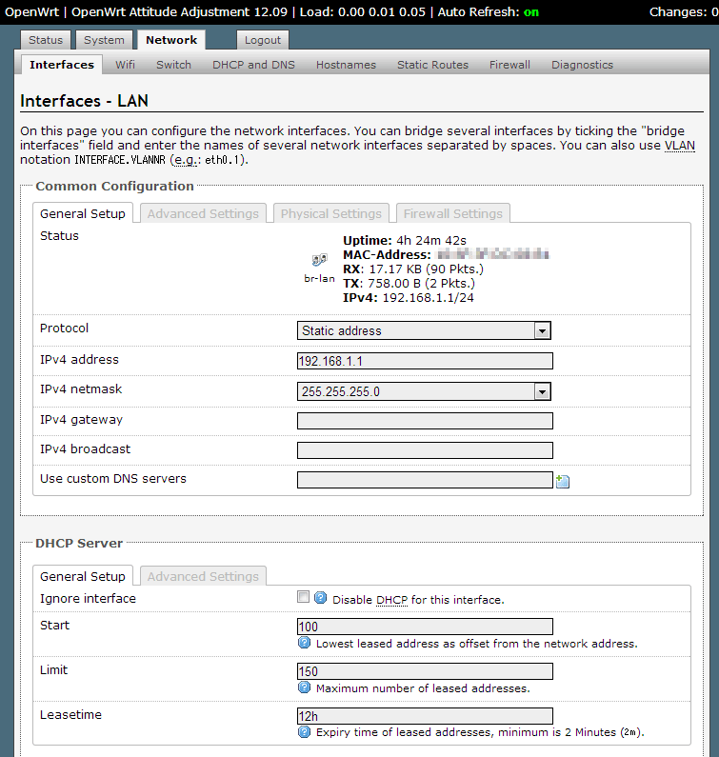This screenshot has width=719, height=757.
Task: Open the Firewall subtab
Action: [x=509, y=65]
